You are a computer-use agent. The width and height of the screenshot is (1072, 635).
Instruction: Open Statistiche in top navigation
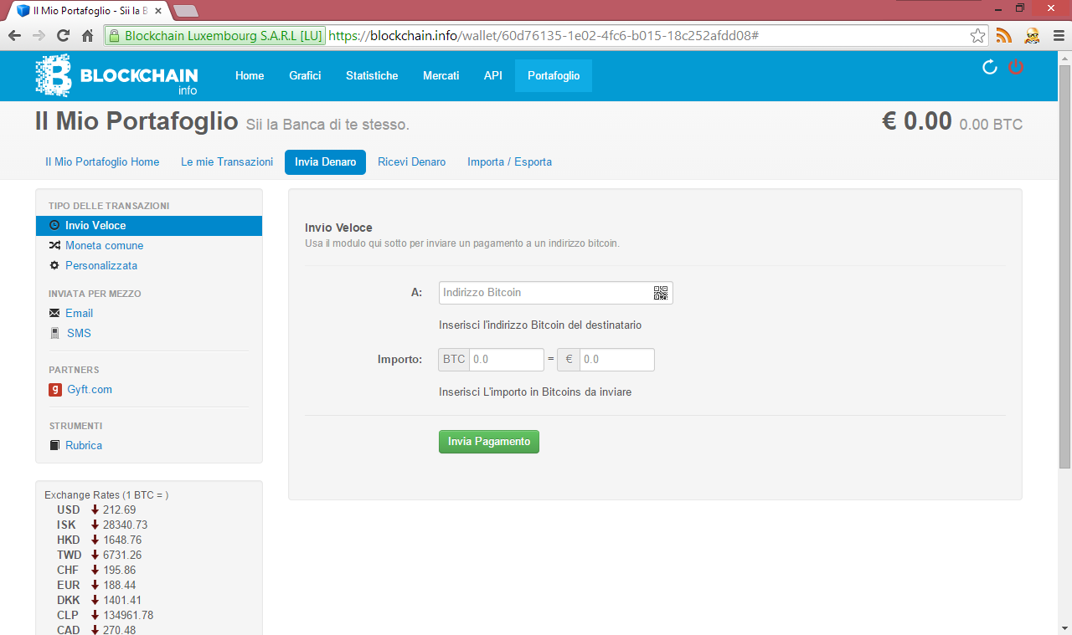pyautogui.click(x=372, y=75)
